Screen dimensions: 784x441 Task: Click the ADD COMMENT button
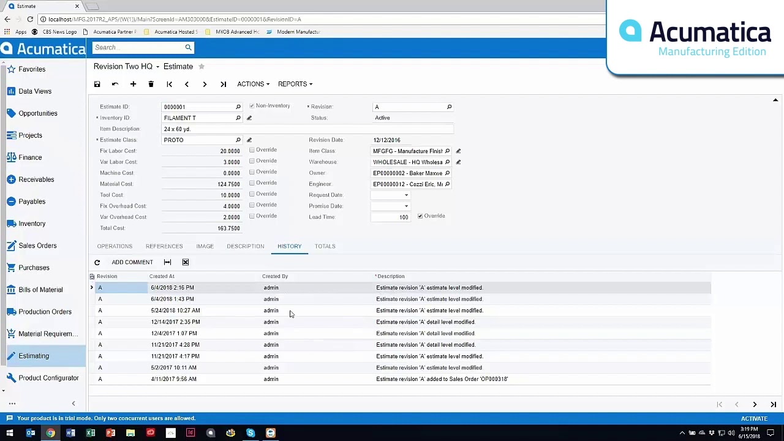click(x=132, y=262)
